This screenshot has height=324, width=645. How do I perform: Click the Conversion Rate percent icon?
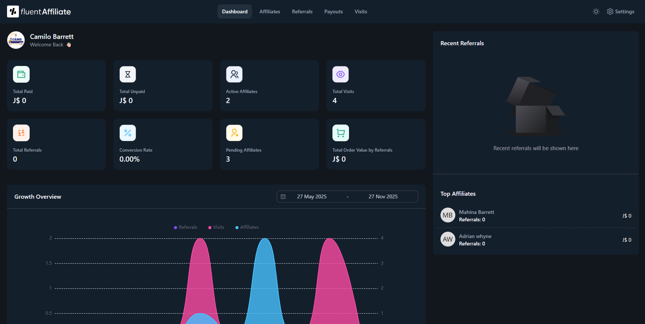[127, 133]
